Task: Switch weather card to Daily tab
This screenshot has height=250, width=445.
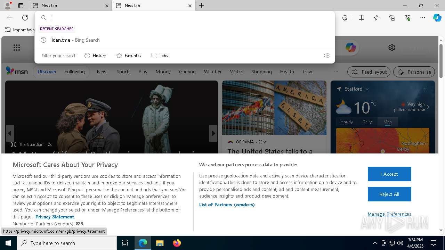Action: 367,122
